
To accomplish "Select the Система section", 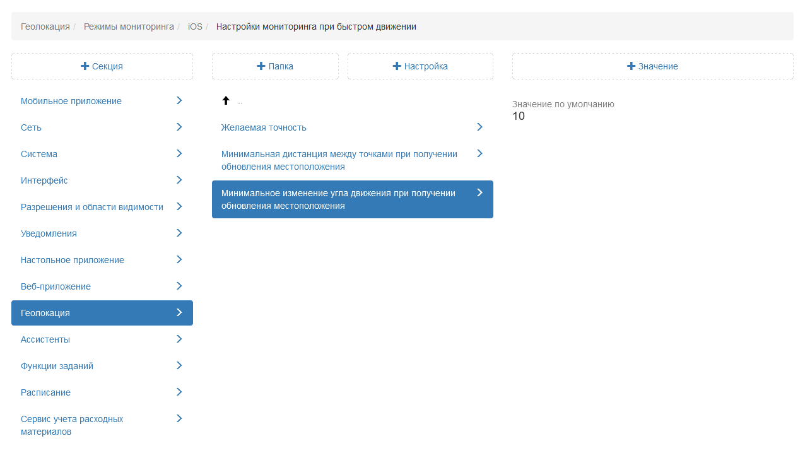I will (39, 154).
